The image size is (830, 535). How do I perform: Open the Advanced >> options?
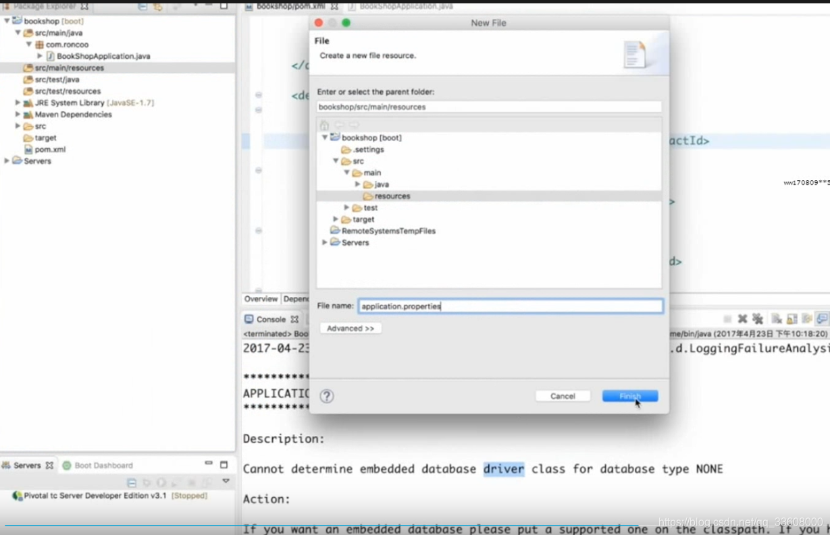coord(351,328)
